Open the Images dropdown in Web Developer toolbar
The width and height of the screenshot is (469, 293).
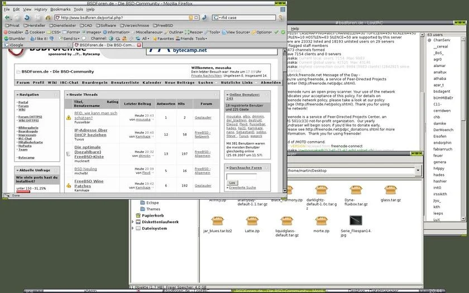pos(92,32)
